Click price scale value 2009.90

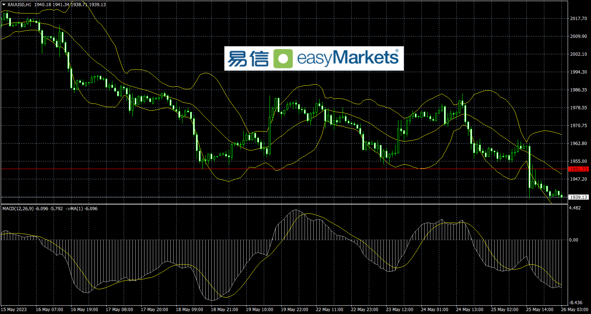point(579,36)
